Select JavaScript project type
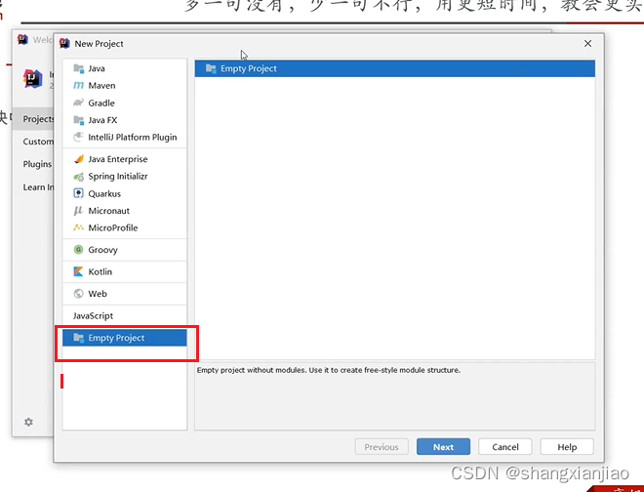644x492 pixels. (94, 315)
